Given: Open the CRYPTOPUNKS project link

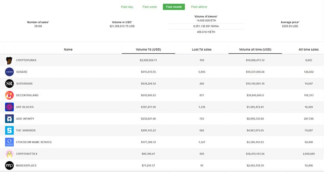Looking at the screenshot, I should (26, 60).
